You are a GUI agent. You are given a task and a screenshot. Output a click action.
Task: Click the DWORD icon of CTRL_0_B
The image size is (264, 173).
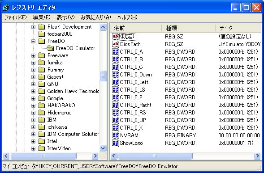[116, 59]
